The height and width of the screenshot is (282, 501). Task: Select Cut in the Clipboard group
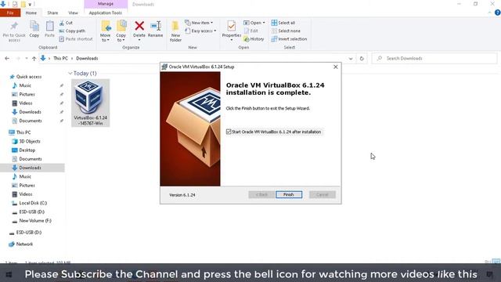tap(66, 23)
